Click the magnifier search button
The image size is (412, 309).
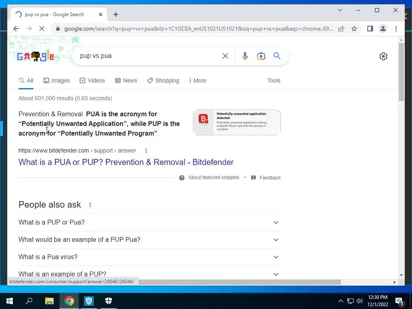tap(277, 56)
